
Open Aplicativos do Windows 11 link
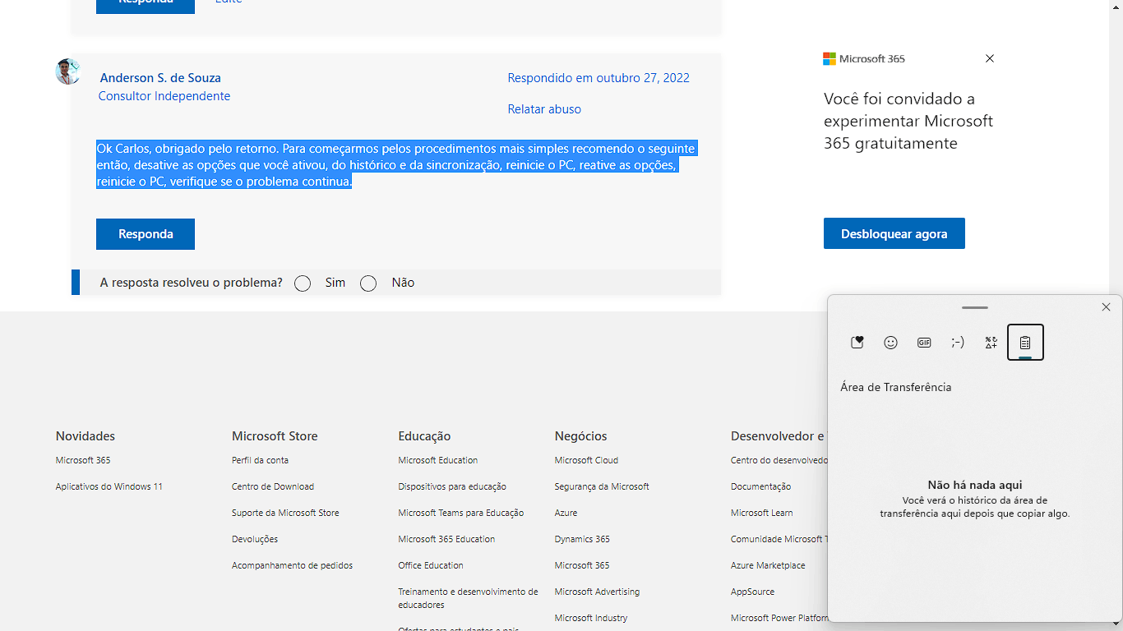[x=109, y=486]
